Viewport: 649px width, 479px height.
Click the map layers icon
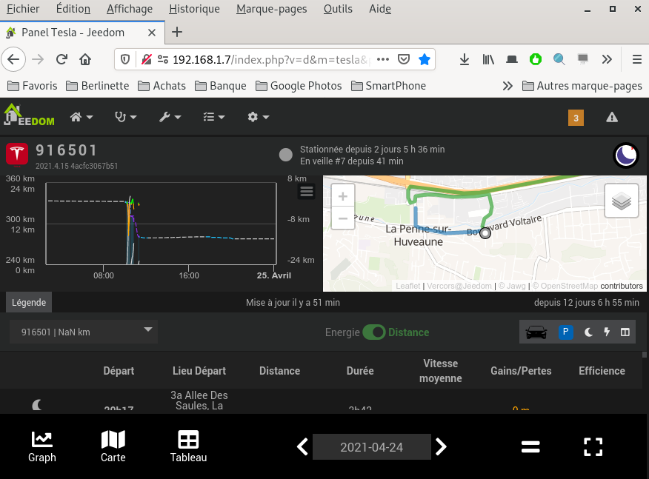(x=621, y=200)
